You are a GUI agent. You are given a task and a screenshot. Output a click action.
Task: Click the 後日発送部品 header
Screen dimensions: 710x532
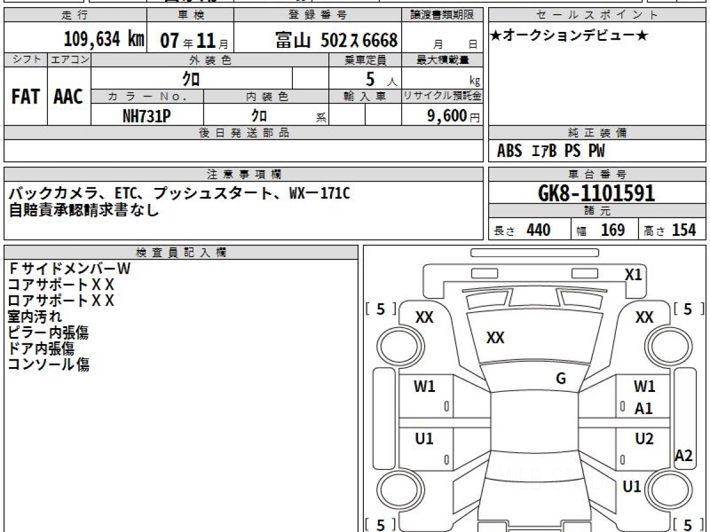pos(244,133)
